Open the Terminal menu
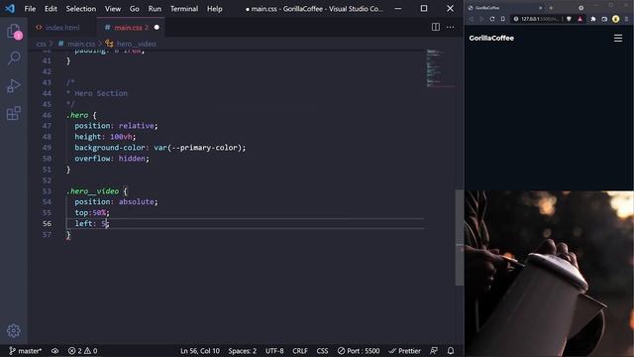The width and height of the screenshot is (634, 357). coord(184,9)
